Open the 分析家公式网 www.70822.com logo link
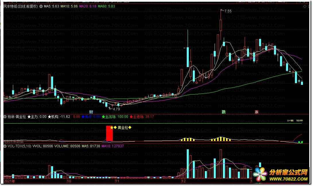Screen dimensions: 313x186 [x=281, y=175]
